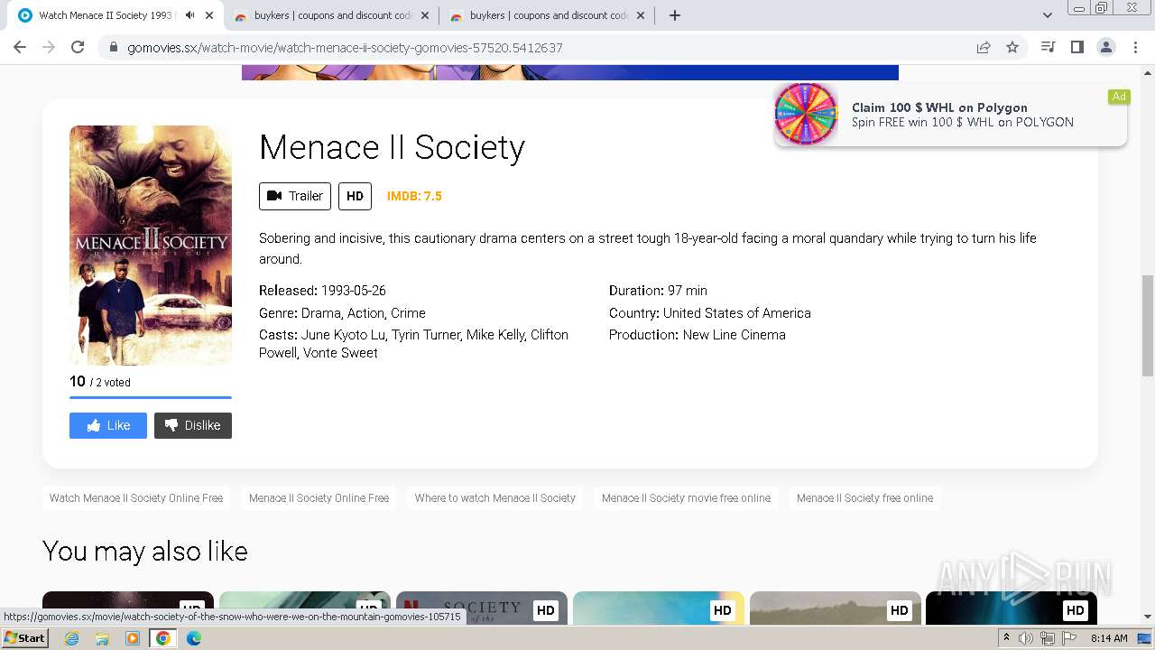Image resolution: width=1155 pixels, height=650 pixels.
Task: Open cast member Tyrin Turner
Action: coord(428,335)
